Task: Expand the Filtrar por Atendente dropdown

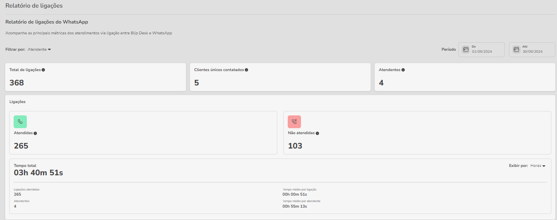Action: coord(39,50)
